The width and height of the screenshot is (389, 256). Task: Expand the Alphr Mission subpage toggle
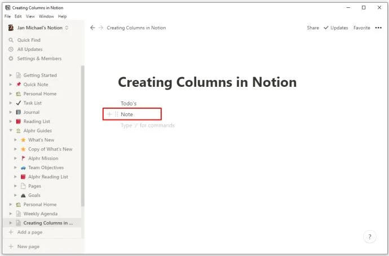15,158
